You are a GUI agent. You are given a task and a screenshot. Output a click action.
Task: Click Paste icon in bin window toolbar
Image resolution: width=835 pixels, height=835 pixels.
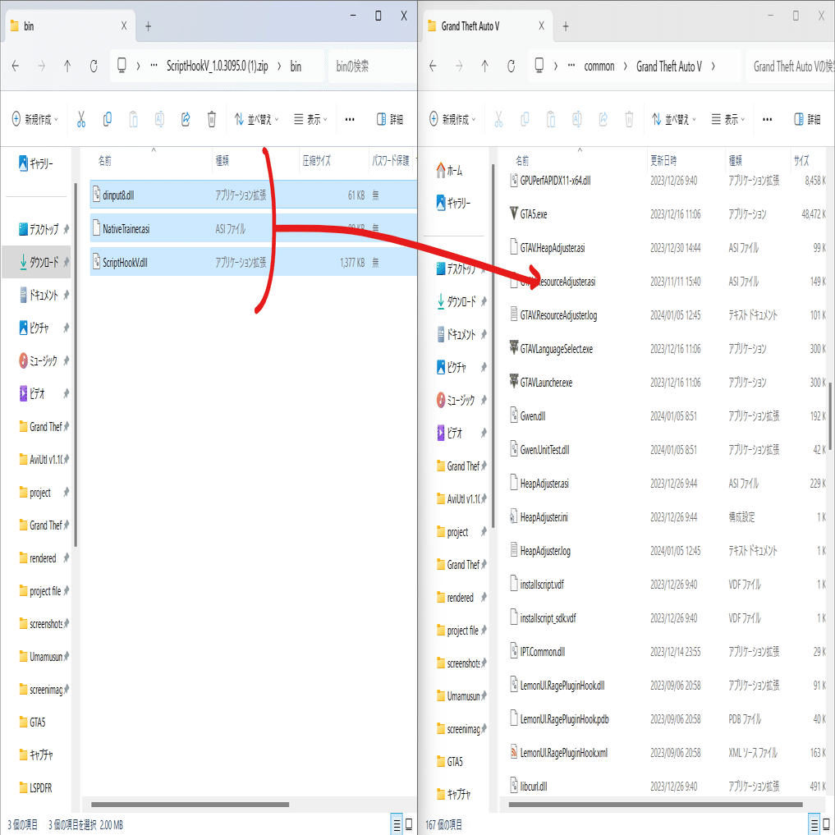click(x=133, y=119)
